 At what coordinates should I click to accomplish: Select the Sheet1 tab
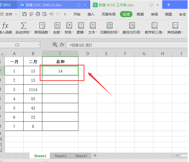[x=40, y=156]
